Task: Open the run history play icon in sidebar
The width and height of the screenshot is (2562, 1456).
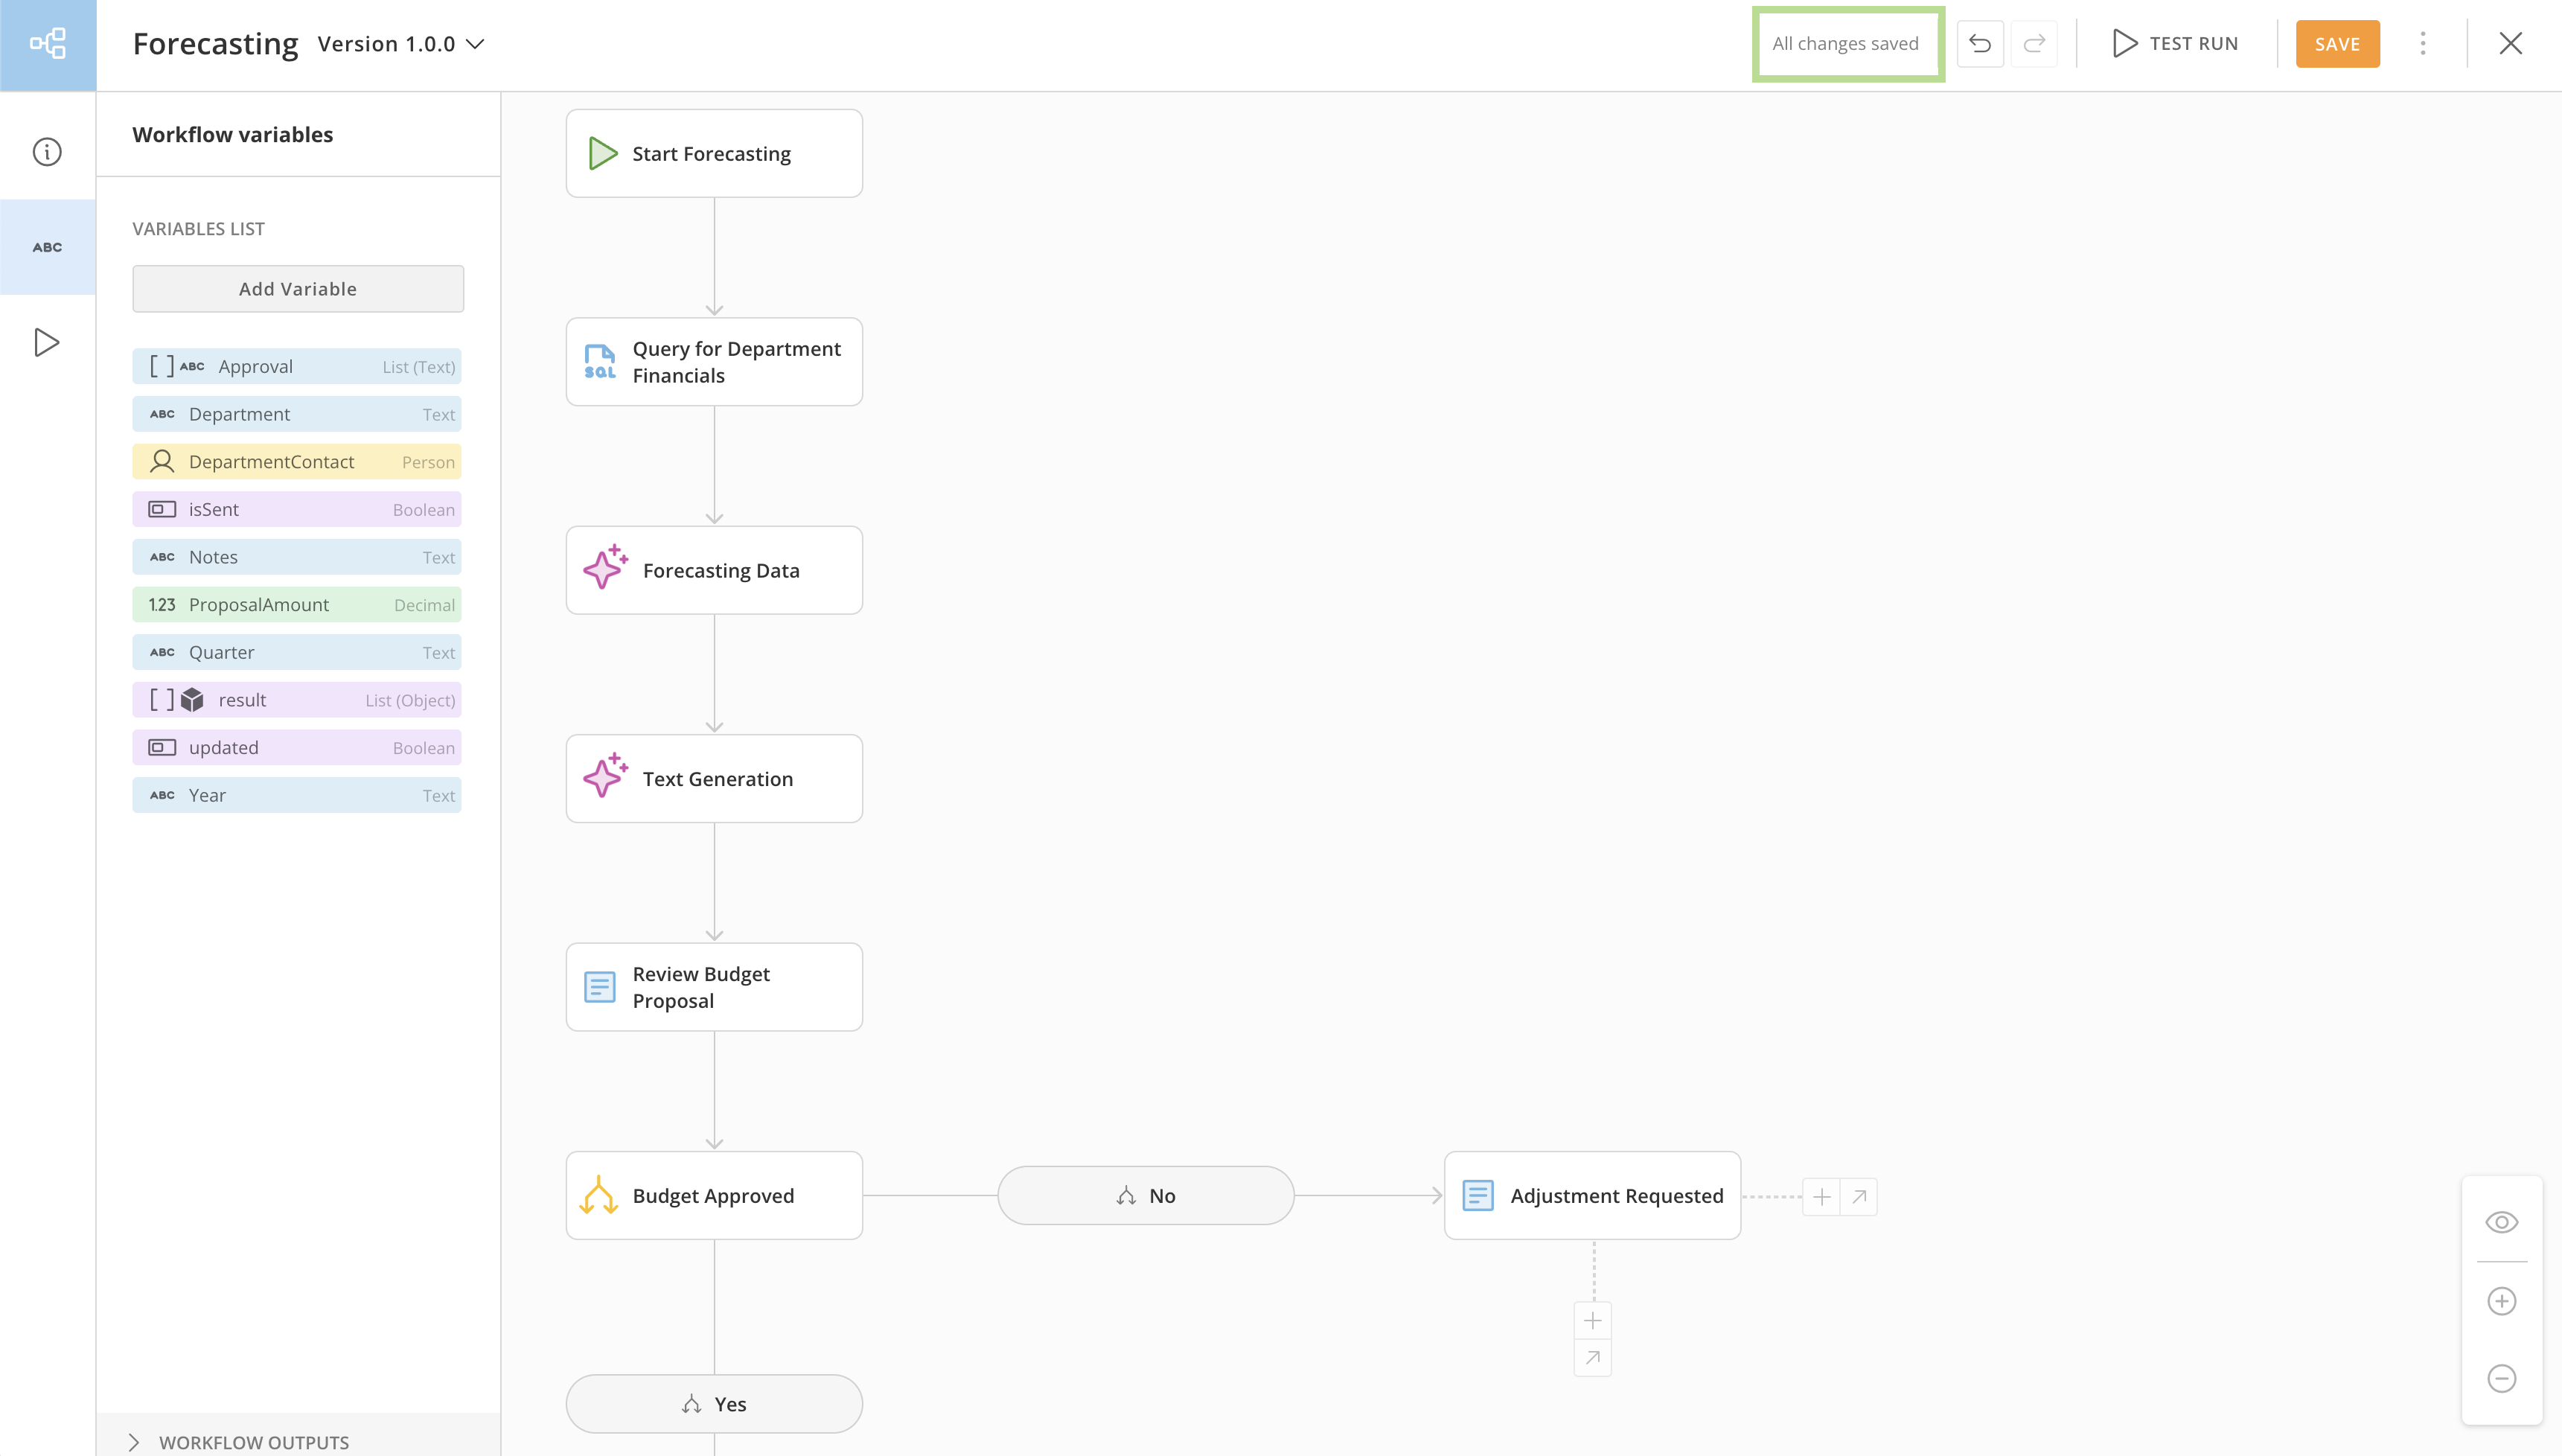Action: click(47, 343)
